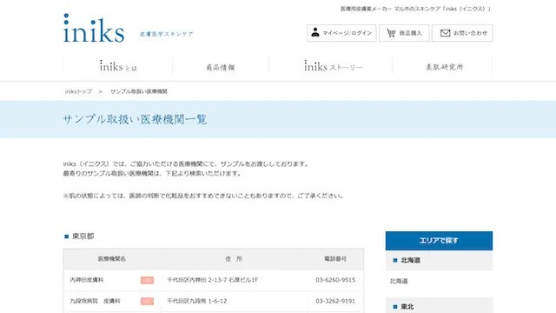The width and height of the screenshot is (556, 313).
Task: Click サンプル取扱い医療機関一覧 page title
Action: coord(135,119)
